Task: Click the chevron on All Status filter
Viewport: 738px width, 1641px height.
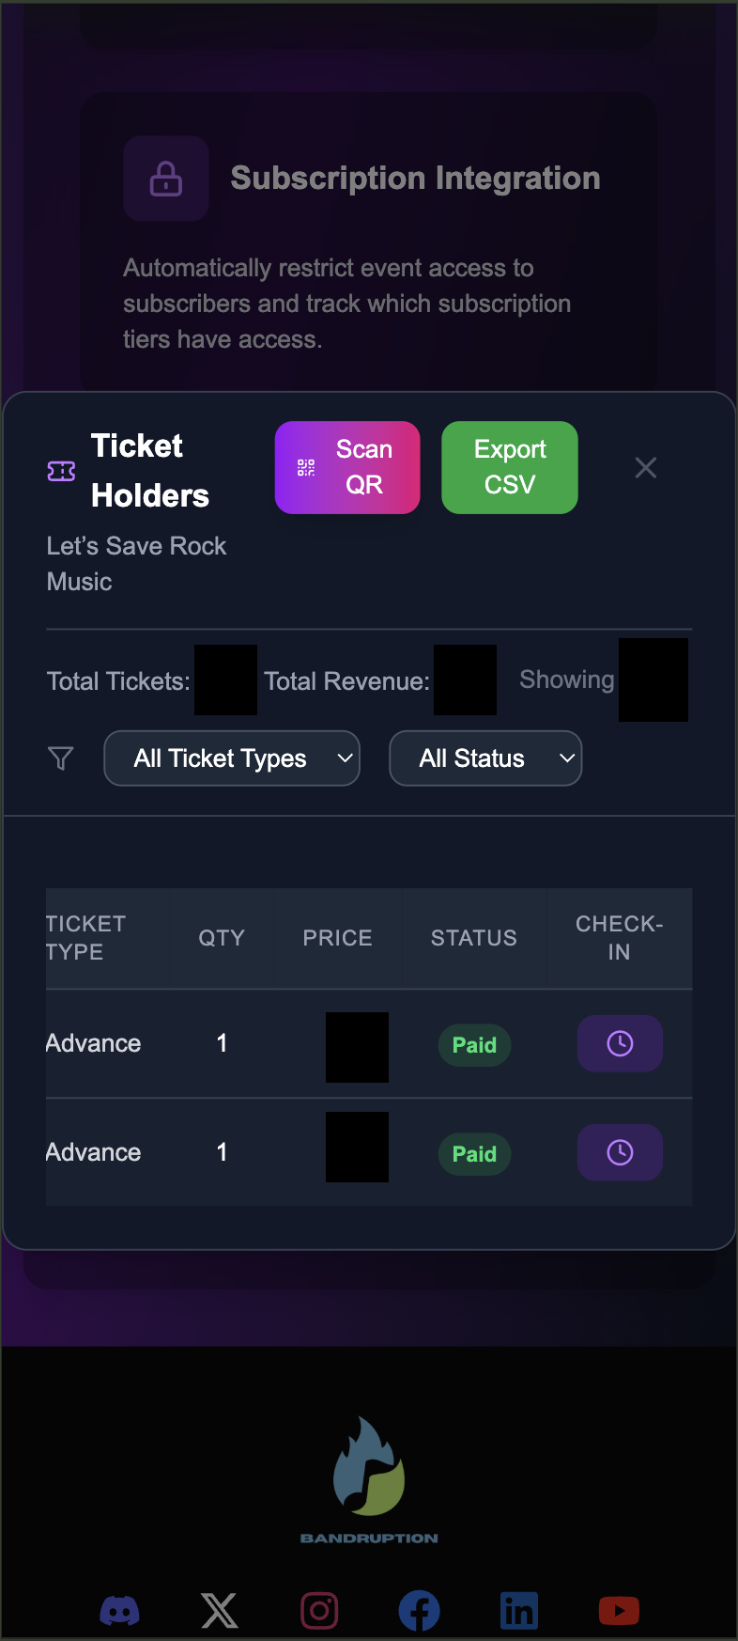Action: click(566, 758)
